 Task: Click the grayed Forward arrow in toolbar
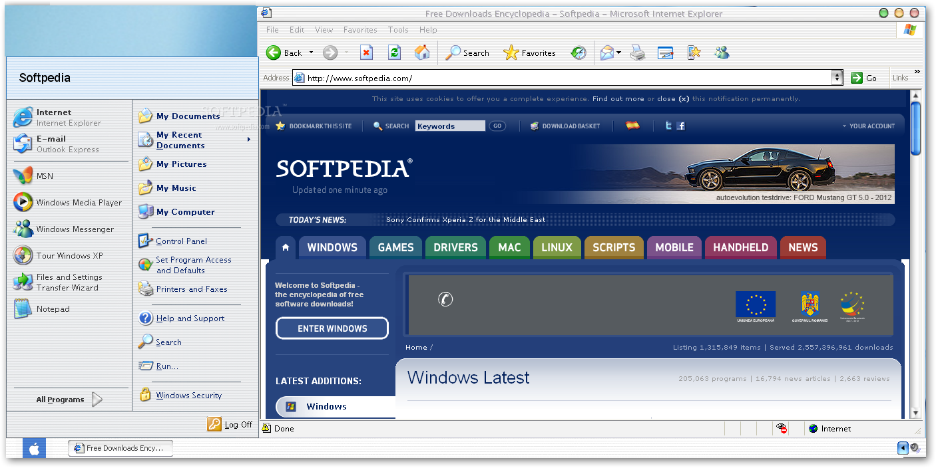tap(330, 53)
